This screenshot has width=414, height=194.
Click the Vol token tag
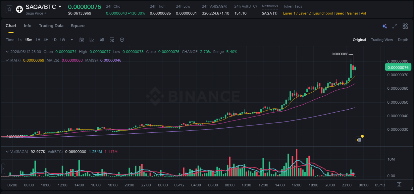click(x=363, y=13)
